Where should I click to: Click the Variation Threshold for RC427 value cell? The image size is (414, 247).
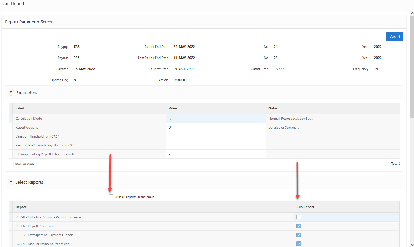[x=216, y=136]
